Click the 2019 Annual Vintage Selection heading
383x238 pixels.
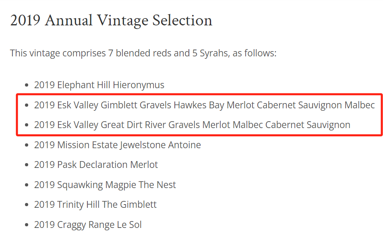111,21
